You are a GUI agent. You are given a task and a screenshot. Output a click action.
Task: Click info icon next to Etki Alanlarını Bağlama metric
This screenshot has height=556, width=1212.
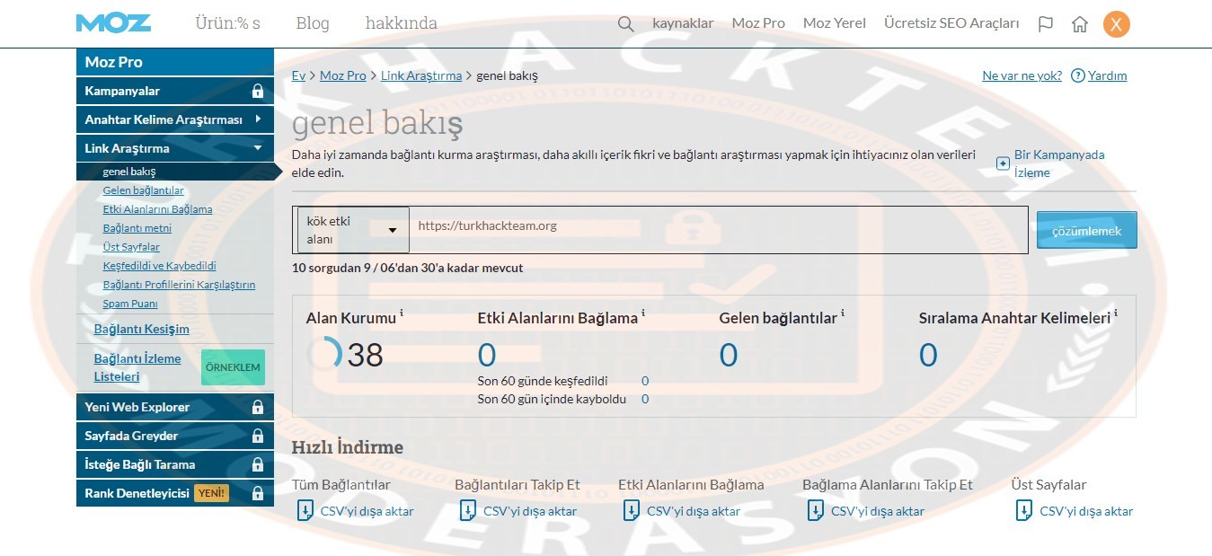click(x=643, y=313)
